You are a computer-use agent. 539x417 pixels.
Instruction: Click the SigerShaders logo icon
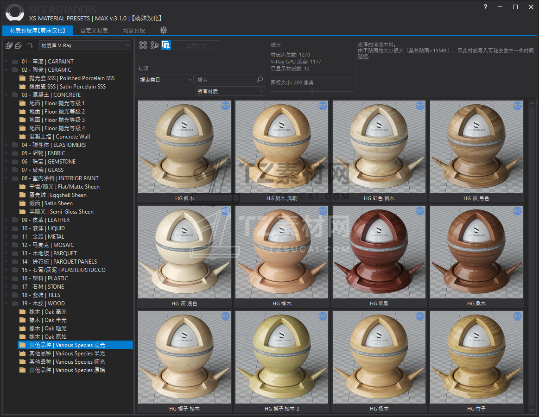coord(15,13)
